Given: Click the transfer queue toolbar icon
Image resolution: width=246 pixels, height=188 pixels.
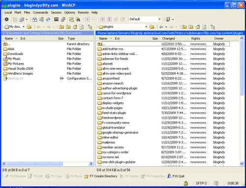Looking at the screenshot, I should pyautogui.click(x=22, y=19).
